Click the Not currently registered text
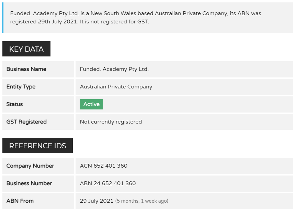 (x=111, y=122)
